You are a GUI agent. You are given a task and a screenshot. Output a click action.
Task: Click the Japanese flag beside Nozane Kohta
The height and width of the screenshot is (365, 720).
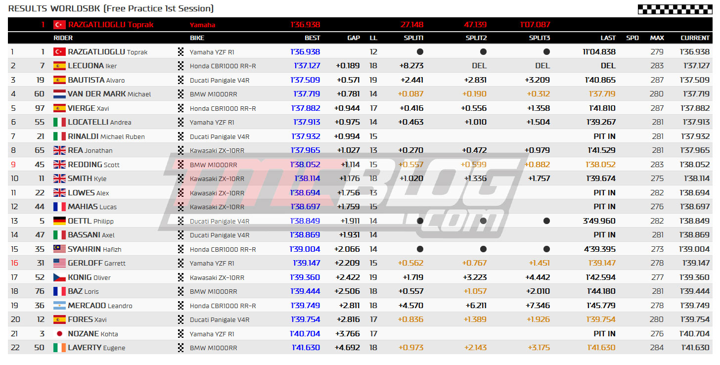tap(59, 334)
